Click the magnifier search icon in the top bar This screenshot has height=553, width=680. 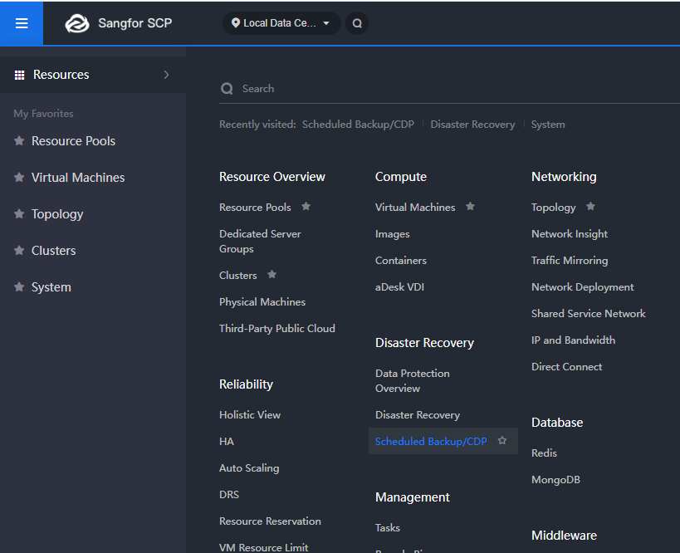356,23
